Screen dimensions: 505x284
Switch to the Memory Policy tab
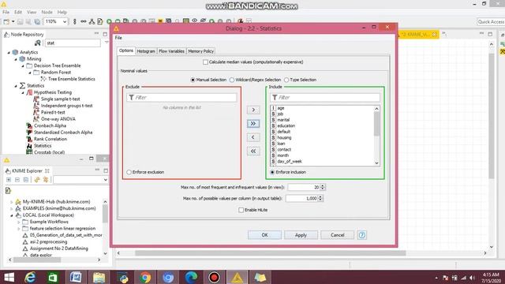(200, 51)
